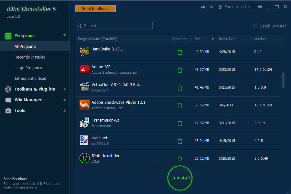Sort by Install Date column header
The width and height of the screenshot is (291, 194).
pos(228,39)
